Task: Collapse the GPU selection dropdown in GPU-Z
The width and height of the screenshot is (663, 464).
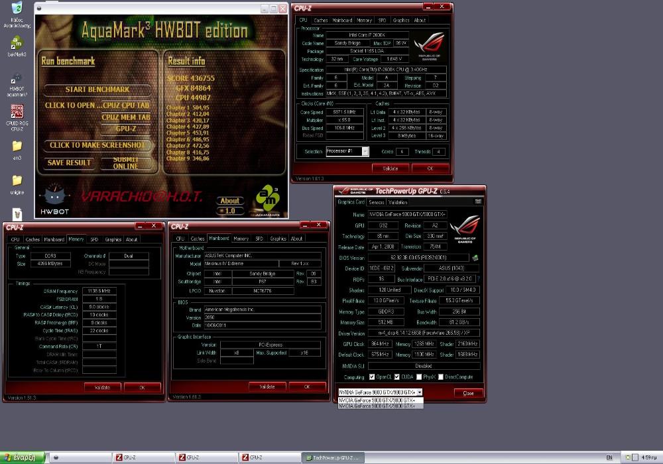Action: tap(420, 392)
